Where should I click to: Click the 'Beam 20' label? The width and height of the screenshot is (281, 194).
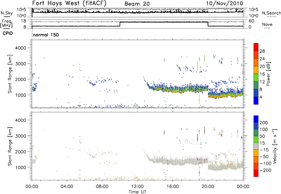(x=137, y=4)
